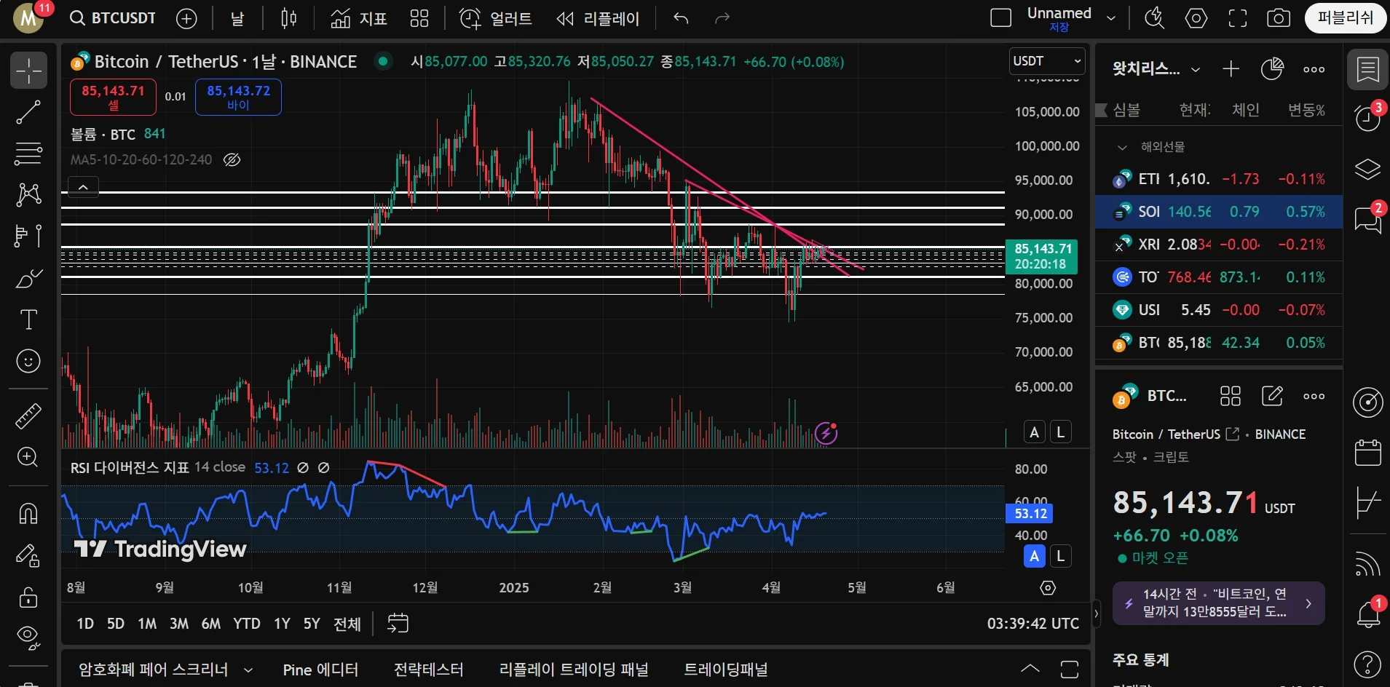Select the brush drawing tool
Viewport: 1390px width, 687px height.
pyautogui.click(x=28, y=278)
